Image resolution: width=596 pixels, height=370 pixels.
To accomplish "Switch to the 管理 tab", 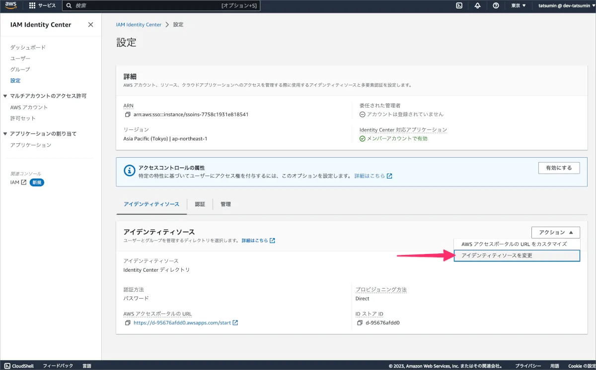I will 225,204.
